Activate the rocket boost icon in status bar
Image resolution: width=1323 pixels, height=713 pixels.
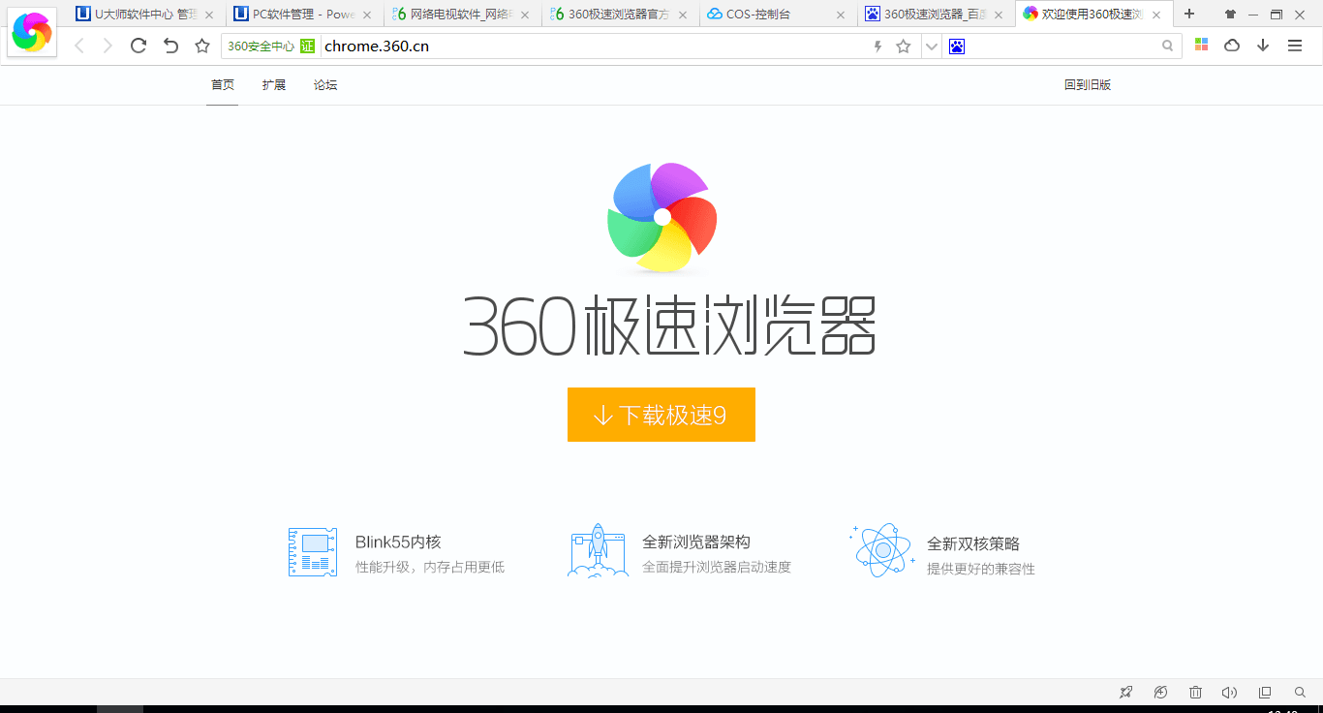(1125, 692)
